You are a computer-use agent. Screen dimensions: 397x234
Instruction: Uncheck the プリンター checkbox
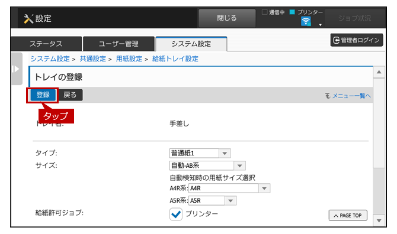point(176,214)
